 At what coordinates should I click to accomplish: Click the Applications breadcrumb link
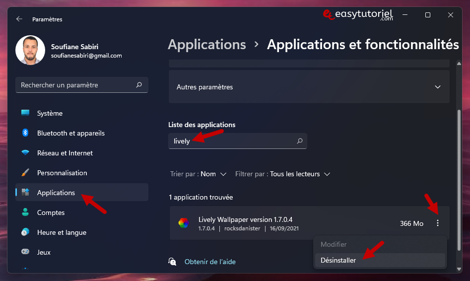pyautogui.click(x=207, y=45)
